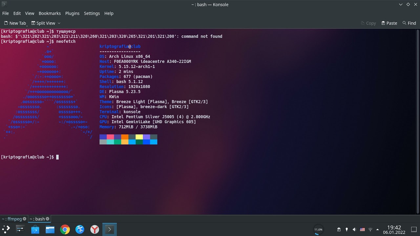Click the '2 mins' uptime value

click(126, 72)
